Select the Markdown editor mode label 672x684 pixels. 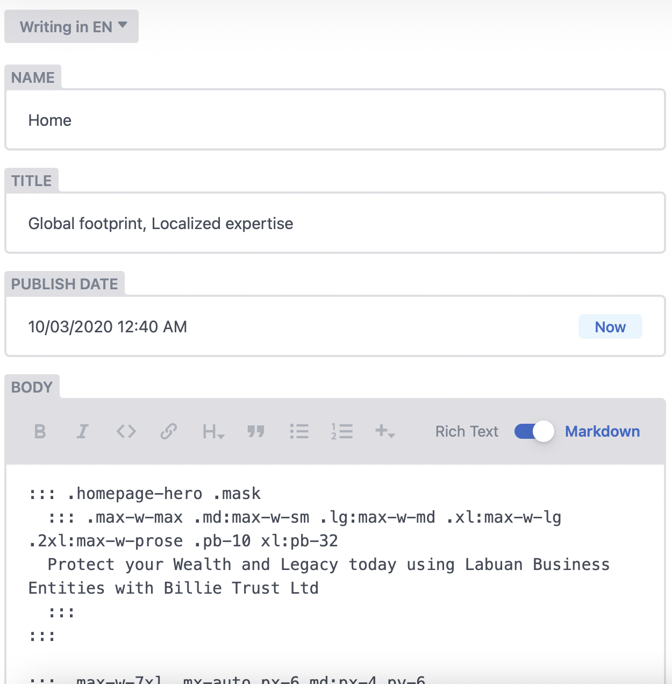[602, 431]
